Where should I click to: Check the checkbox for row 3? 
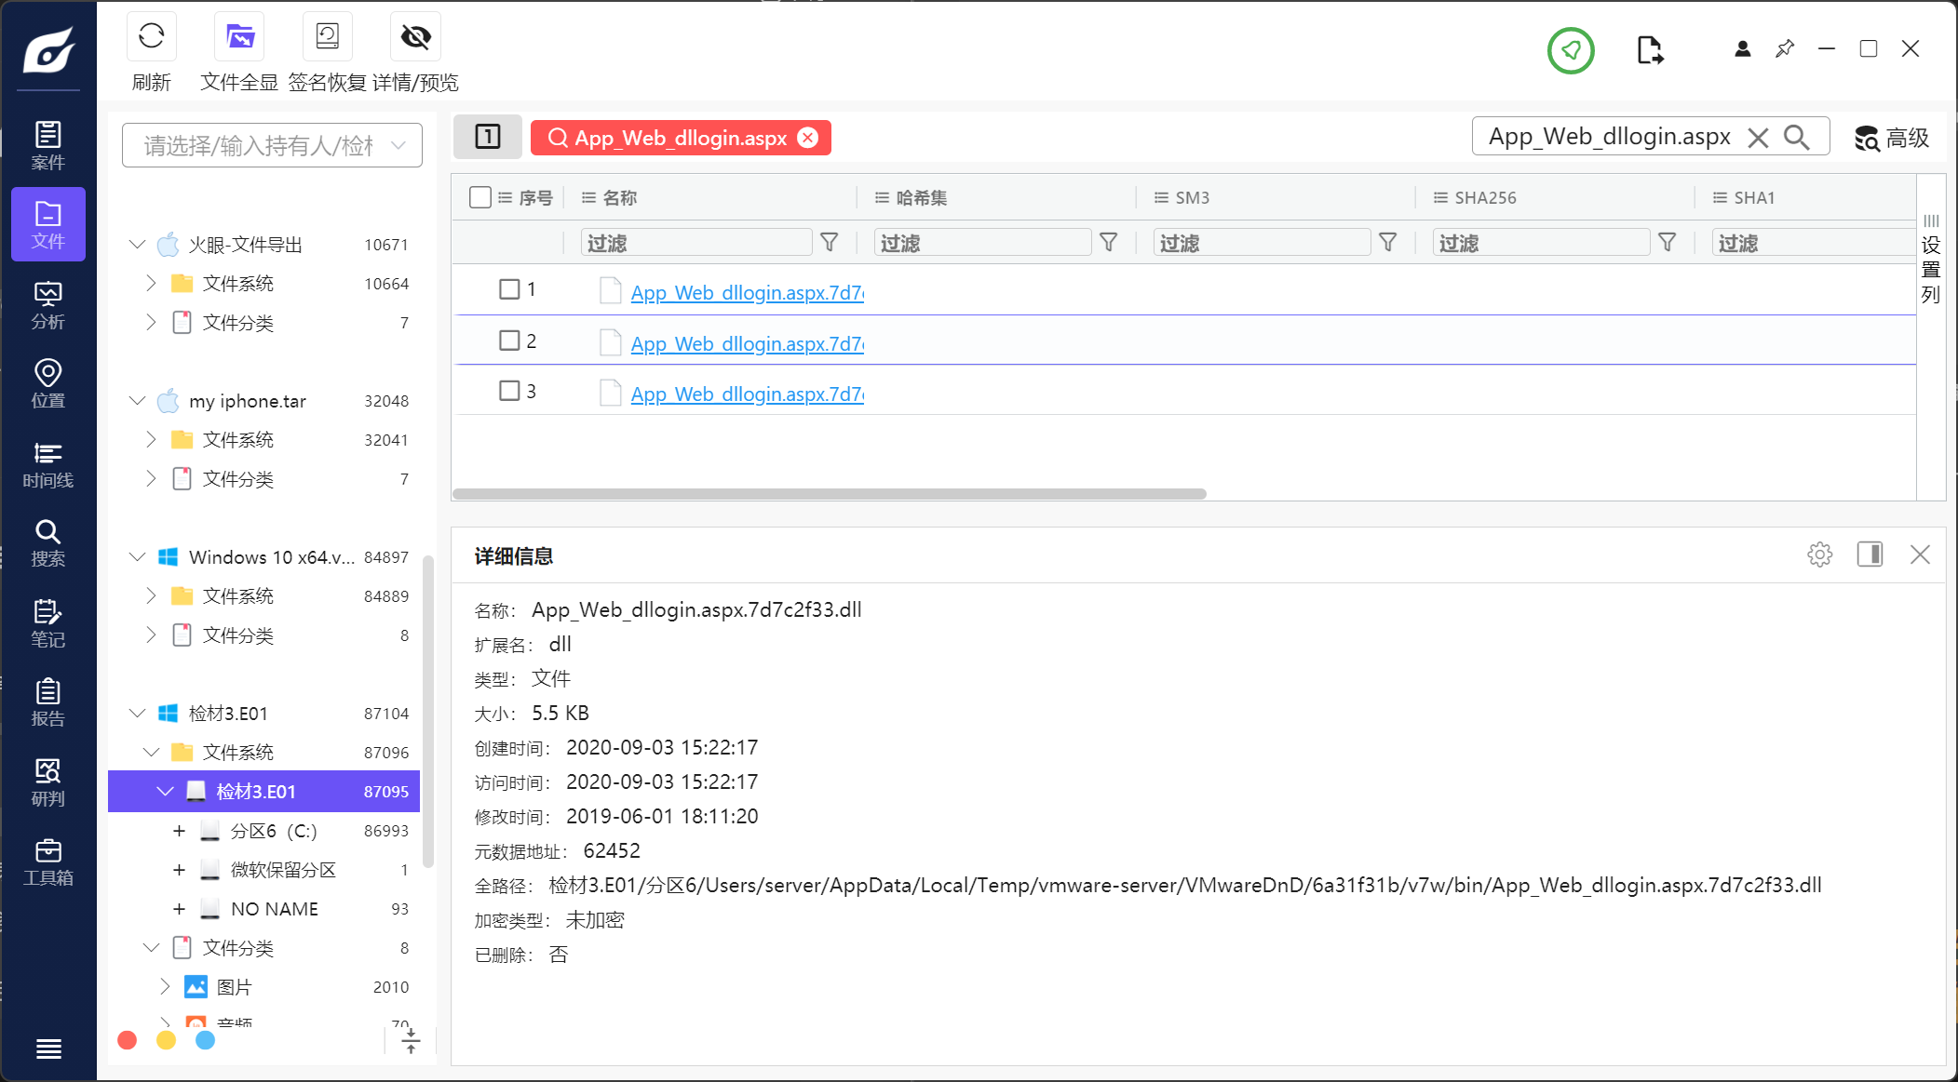(509, 391)
